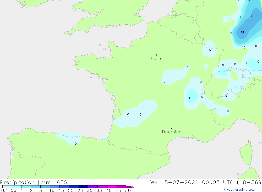The width and height of the screenshot is (262, 192).
Task: Click the 0 value in the Spanish coast patch
Action: (x=76, y=144)
